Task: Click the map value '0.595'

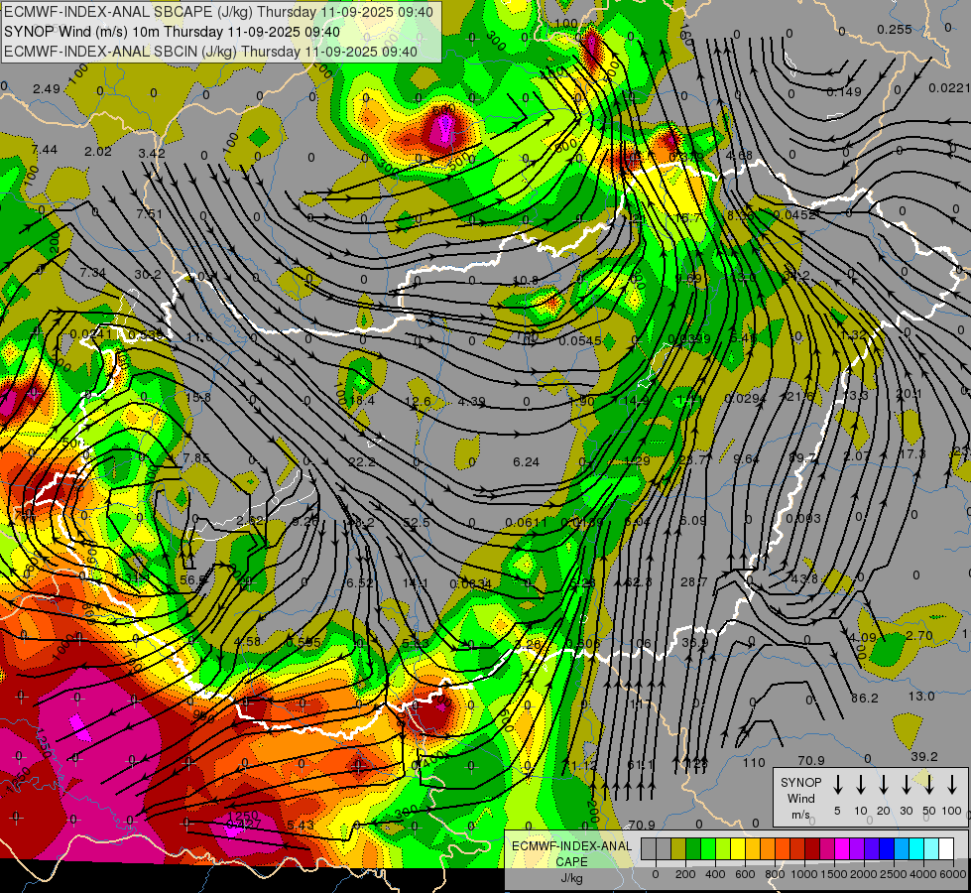Action: tap(303, 643)
